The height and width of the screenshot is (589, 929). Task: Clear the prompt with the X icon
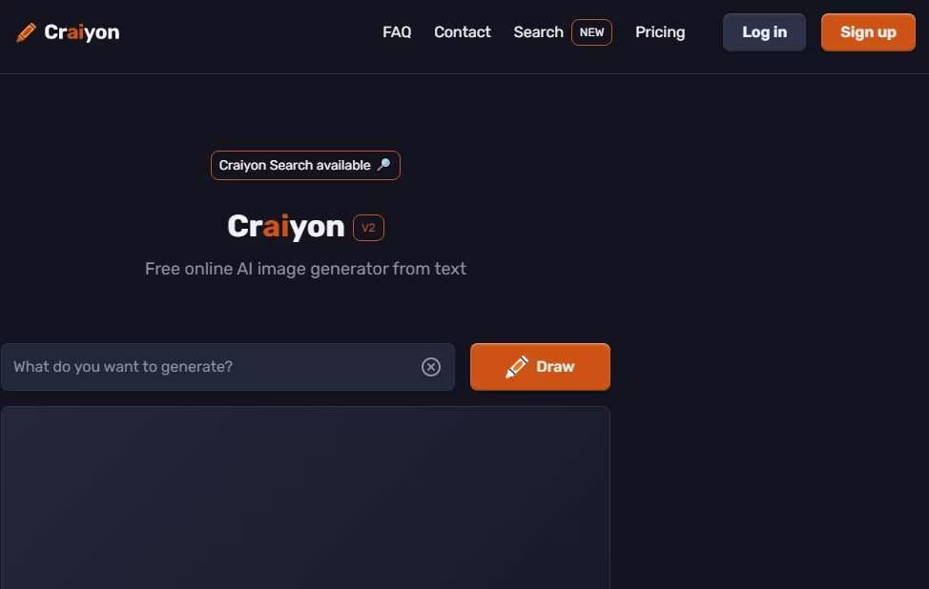pos(431,366)
